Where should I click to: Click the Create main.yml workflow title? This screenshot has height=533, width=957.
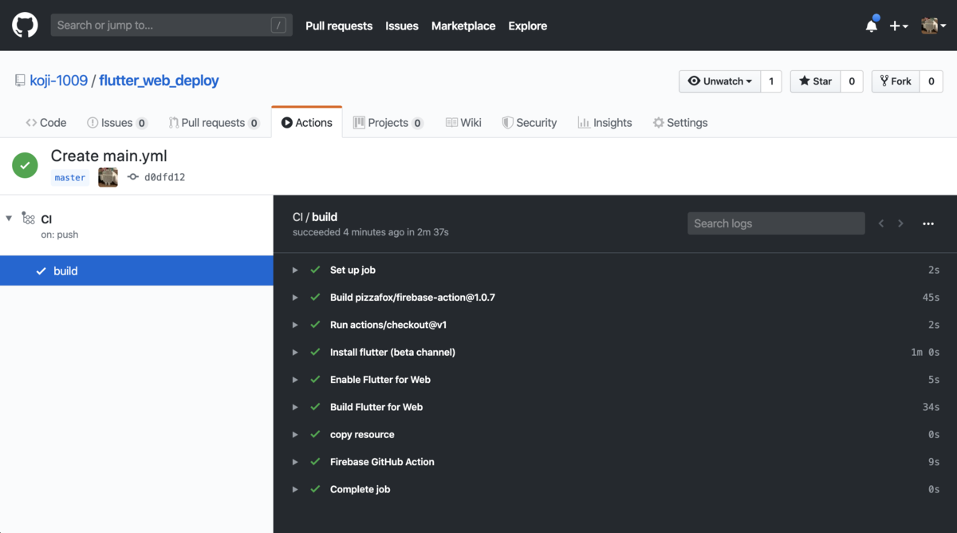(109, 156)
